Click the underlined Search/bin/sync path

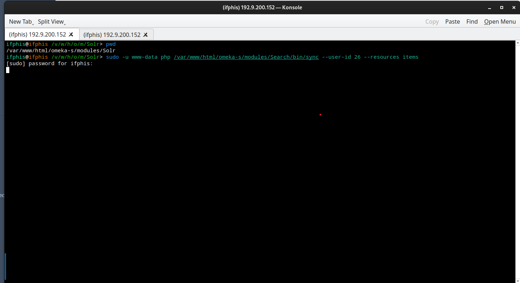pyautogui.click(x=246, y=57)
